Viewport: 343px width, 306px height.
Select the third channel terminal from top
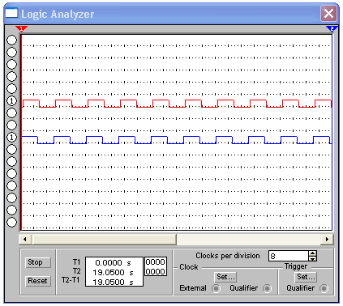point(11,64)
